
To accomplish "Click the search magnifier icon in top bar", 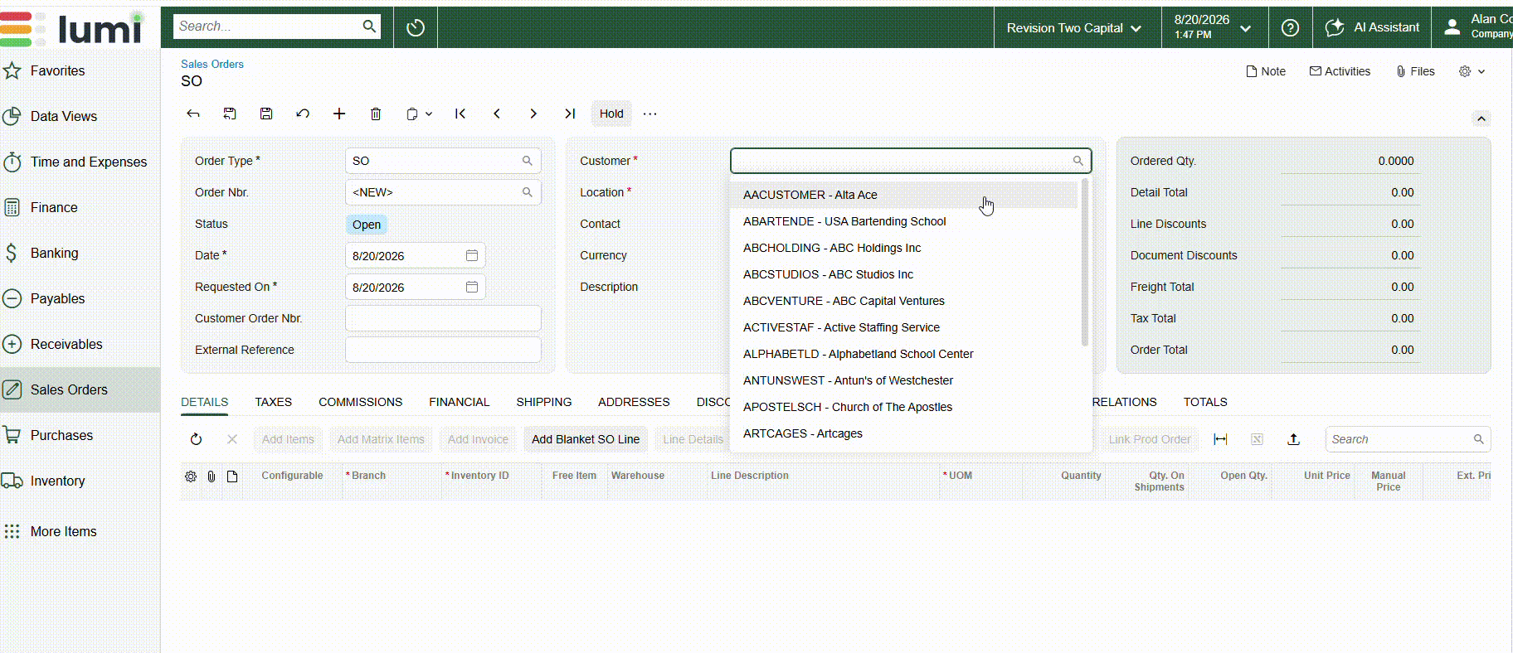I will (369, 27).
